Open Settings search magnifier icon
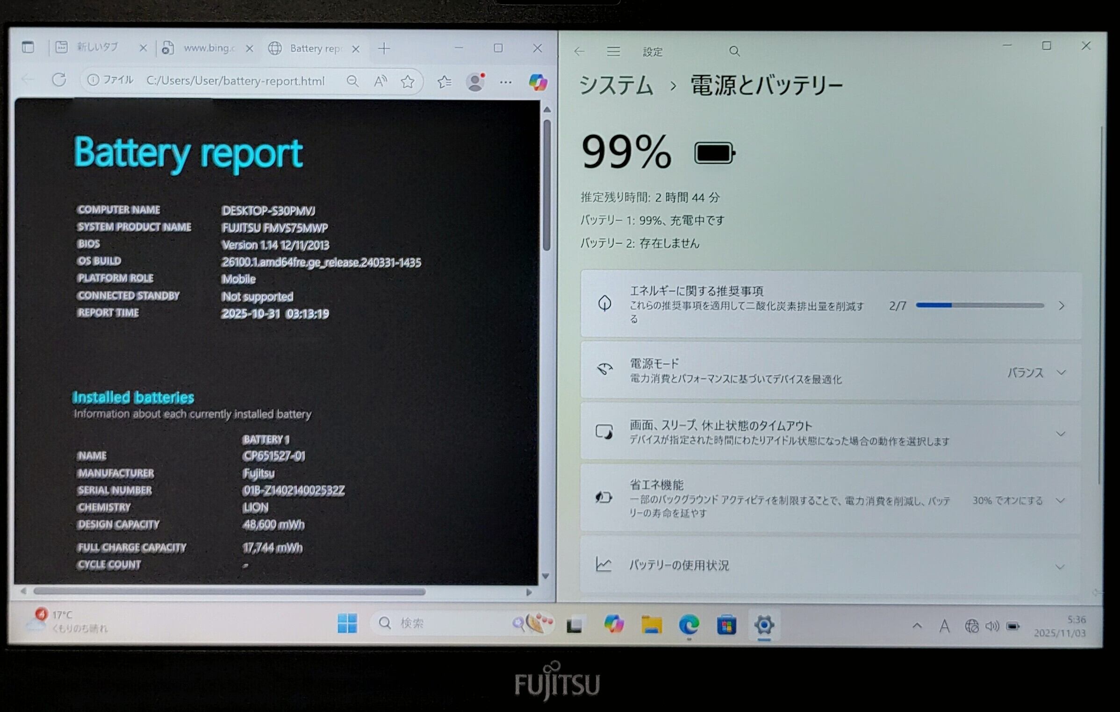Viewport: 1120px width, 712px height. click(x=734, y=51)
